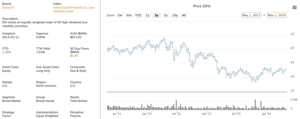Open the Indxx SuperDividend index link
Screen dimensions: 300x119
pos(74,9)
